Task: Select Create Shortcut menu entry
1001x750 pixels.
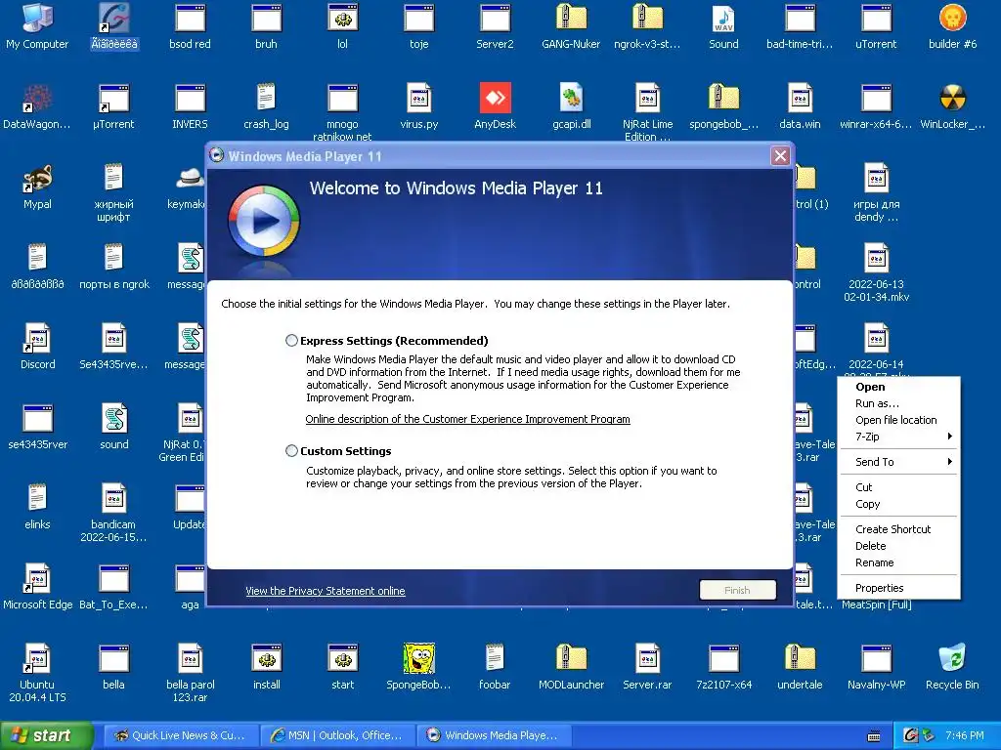Action: click(899, 529)
